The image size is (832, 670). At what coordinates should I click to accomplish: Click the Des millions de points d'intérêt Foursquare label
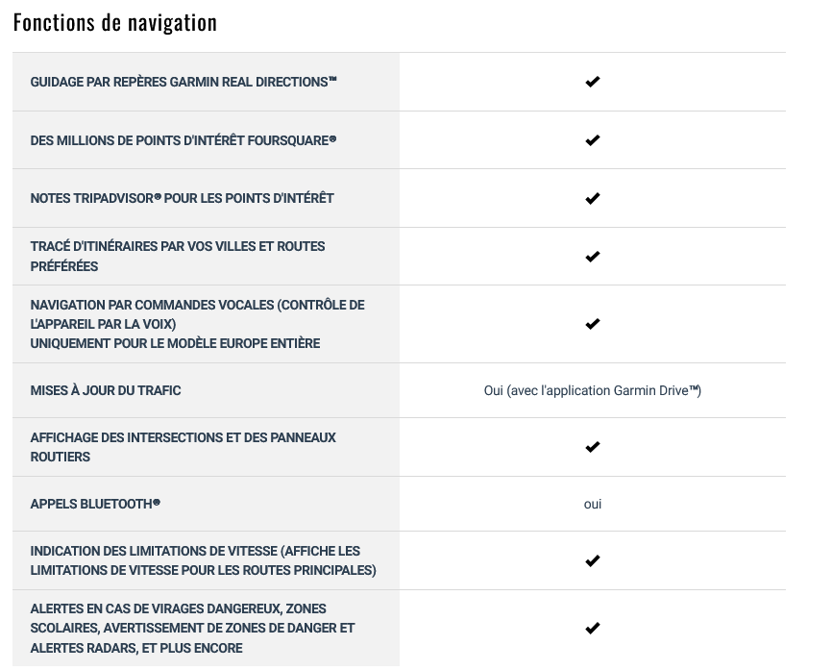(184, 140)
